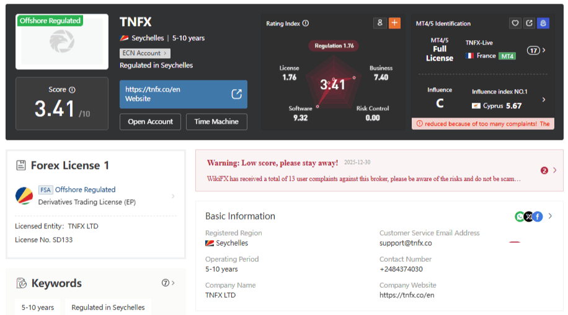Click the FSA regulator tag
Screen dimensions: 568x315
[46, 189]
